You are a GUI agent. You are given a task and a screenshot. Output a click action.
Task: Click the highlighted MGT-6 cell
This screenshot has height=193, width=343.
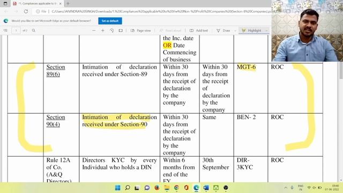pyautogui.click(x=246, y=67)
